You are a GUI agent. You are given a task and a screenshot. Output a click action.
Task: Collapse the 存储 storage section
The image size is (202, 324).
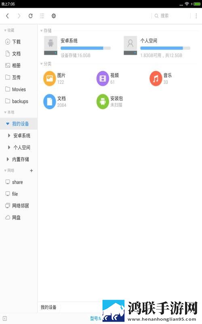coord(42,31)
